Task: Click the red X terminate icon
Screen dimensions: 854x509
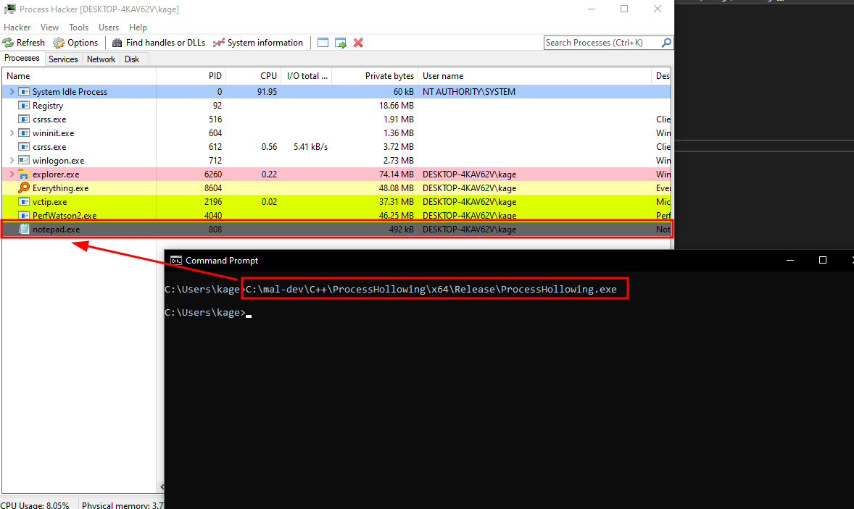Action: point(358,43)
